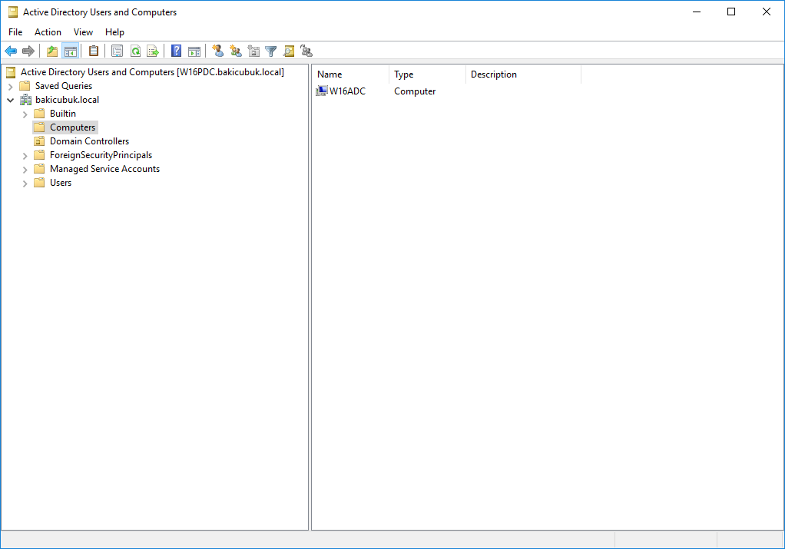Click Export List toolbar icon
785x549 pixels.
[153, 51]
